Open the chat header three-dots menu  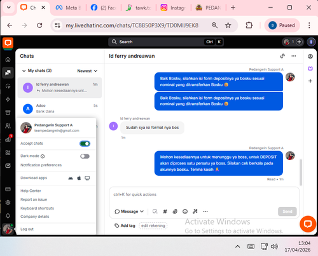(x=294, y=56)
